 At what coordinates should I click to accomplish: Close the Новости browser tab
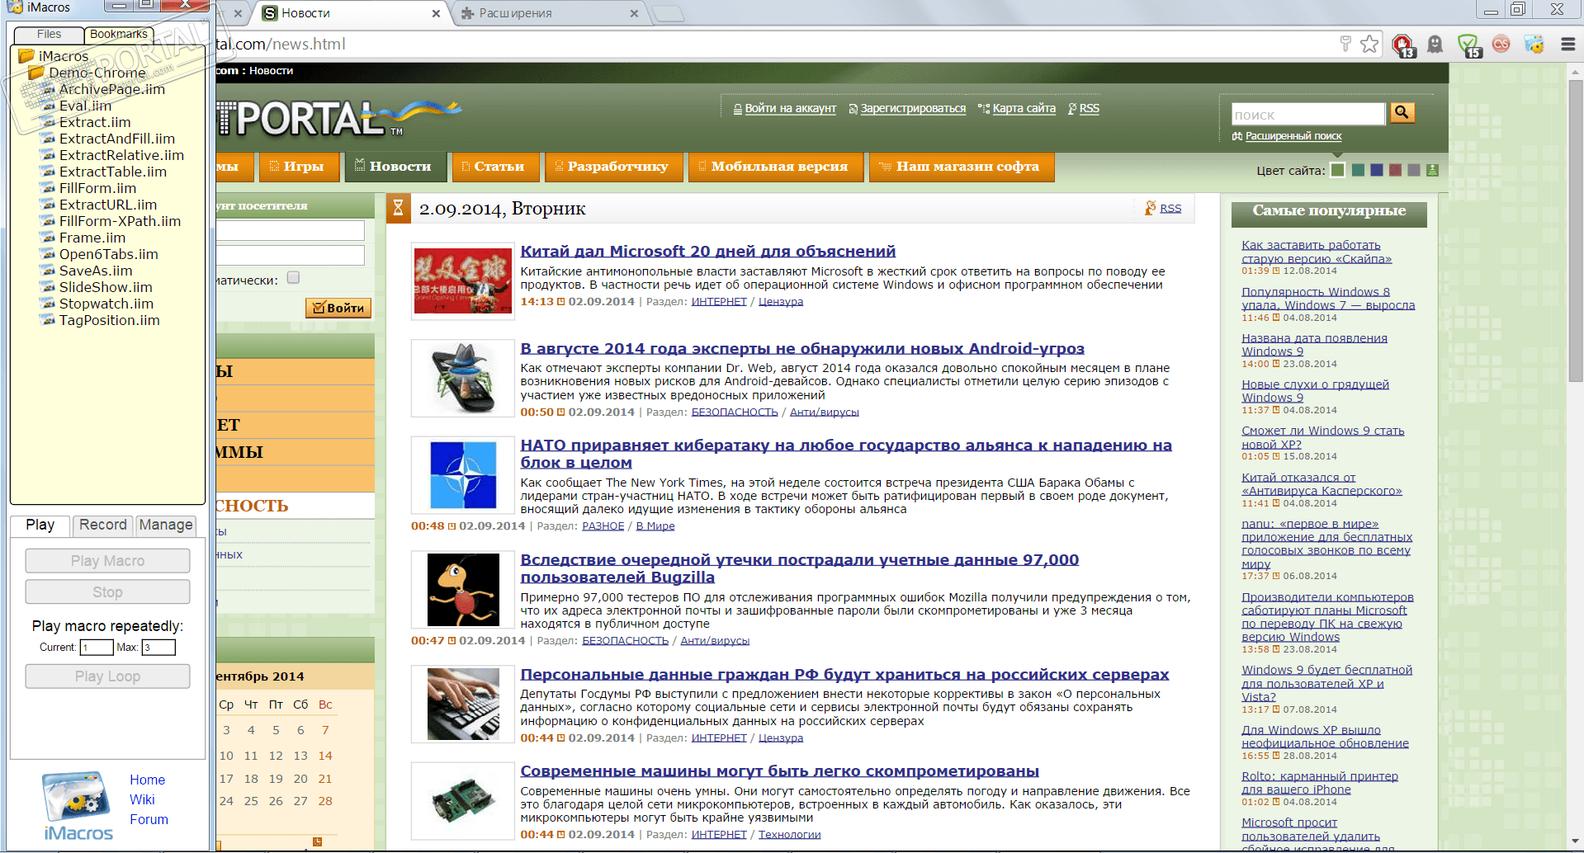click(x=436, y=13)
